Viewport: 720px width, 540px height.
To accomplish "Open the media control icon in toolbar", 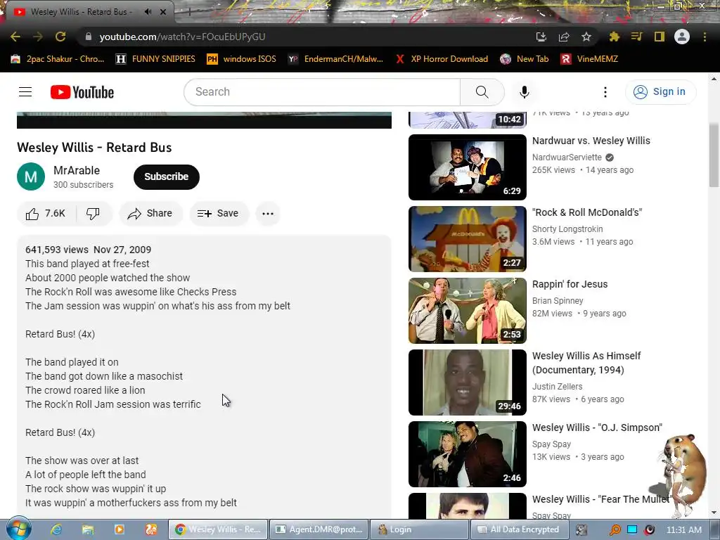I will point(636,37).
